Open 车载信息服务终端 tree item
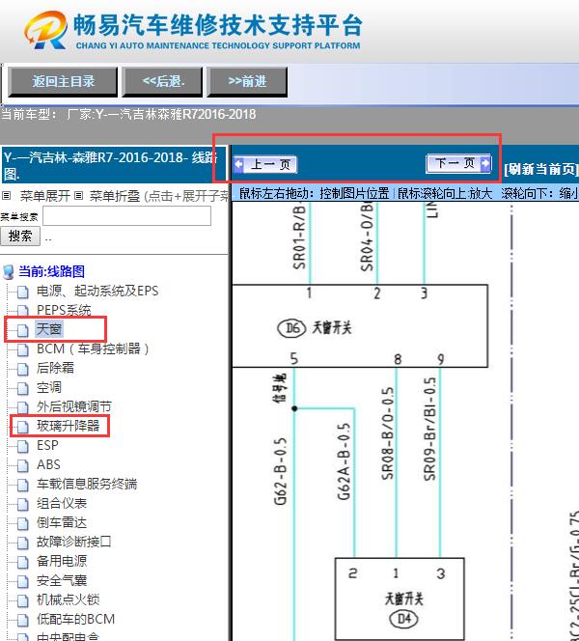The height and width of the screenshot is (641, 579). (x=87, y=484)
